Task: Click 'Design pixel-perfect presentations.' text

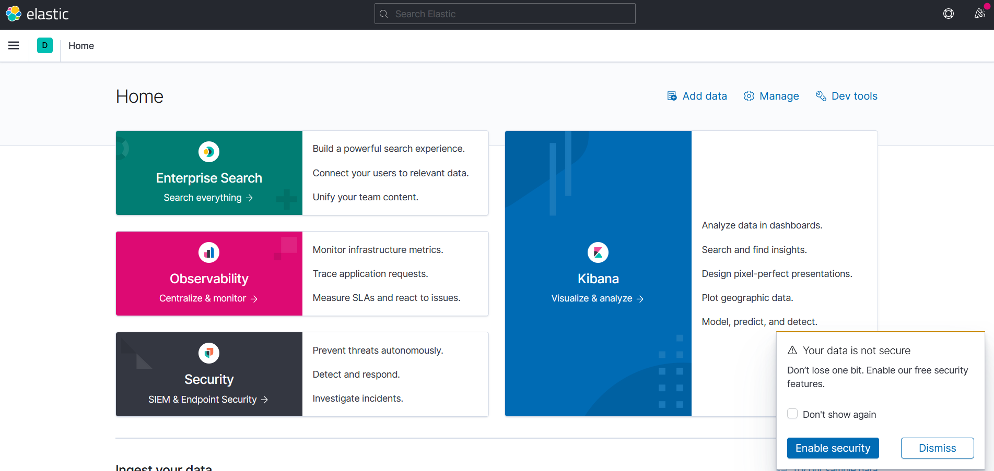Action: [777, 274]
